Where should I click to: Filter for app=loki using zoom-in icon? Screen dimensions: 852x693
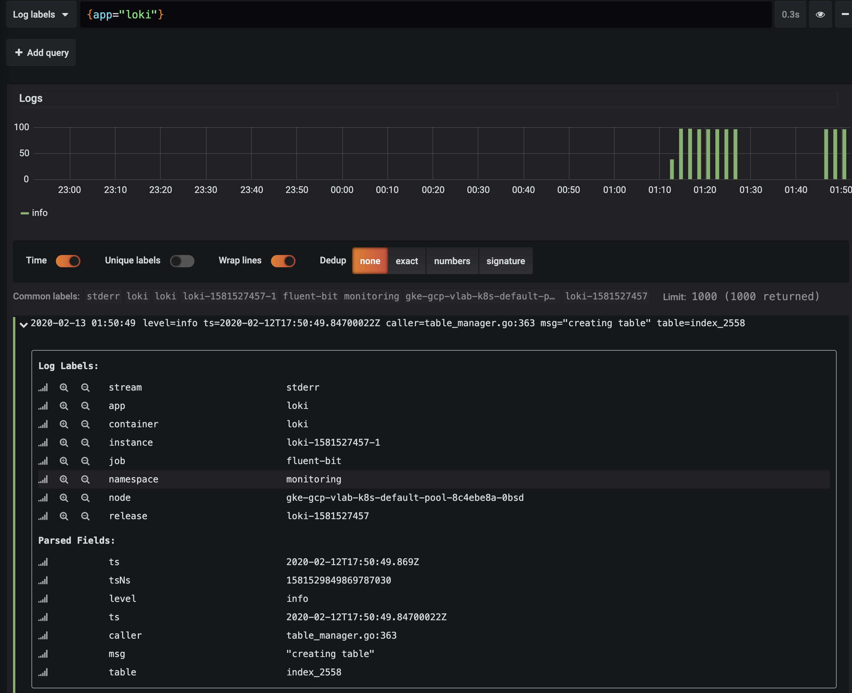[x=64, y=406]
